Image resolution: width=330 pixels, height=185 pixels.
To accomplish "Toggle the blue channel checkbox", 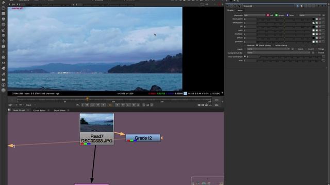I will (287, 15).
